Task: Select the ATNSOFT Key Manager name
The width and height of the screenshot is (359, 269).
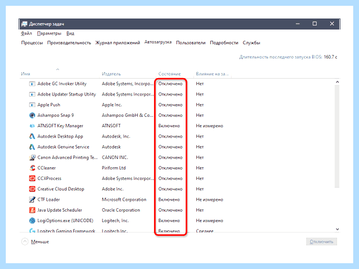Action: tap(60, 126)
